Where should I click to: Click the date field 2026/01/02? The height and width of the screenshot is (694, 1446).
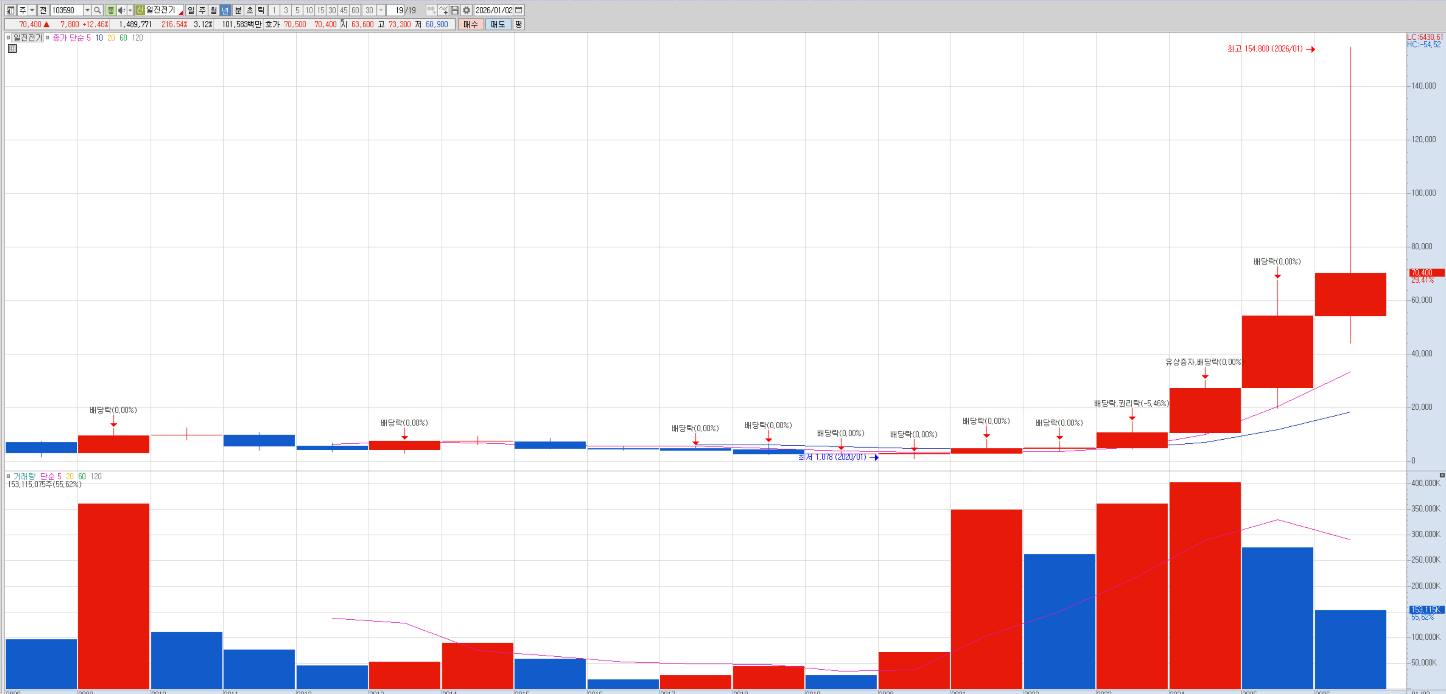tap(493, 10)
